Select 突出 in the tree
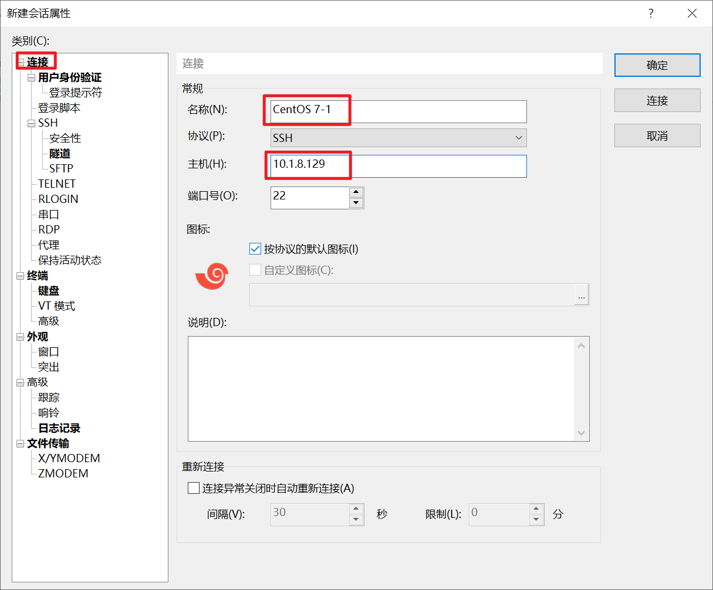Screen dimensions: 713x590 pyautogui.click(x=49, y=367)
